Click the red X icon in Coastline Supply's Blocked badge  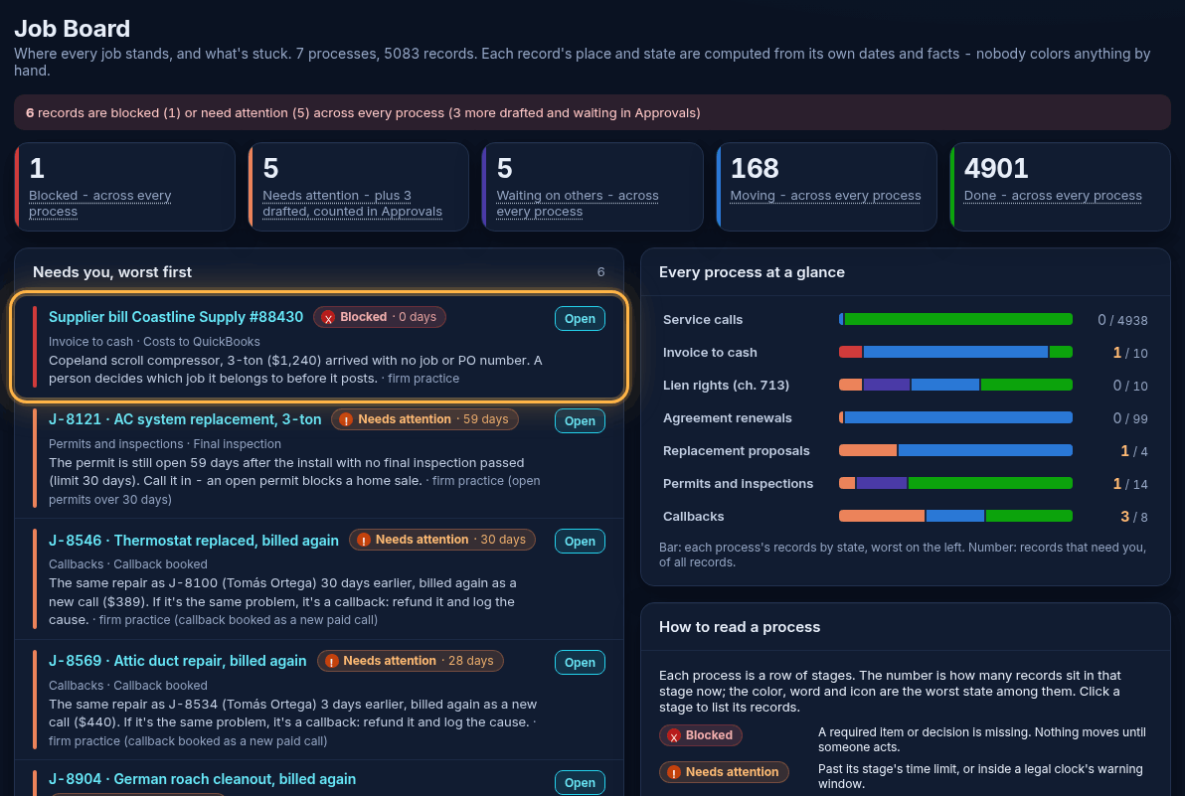pyautogui.click(x=328, y=318)
